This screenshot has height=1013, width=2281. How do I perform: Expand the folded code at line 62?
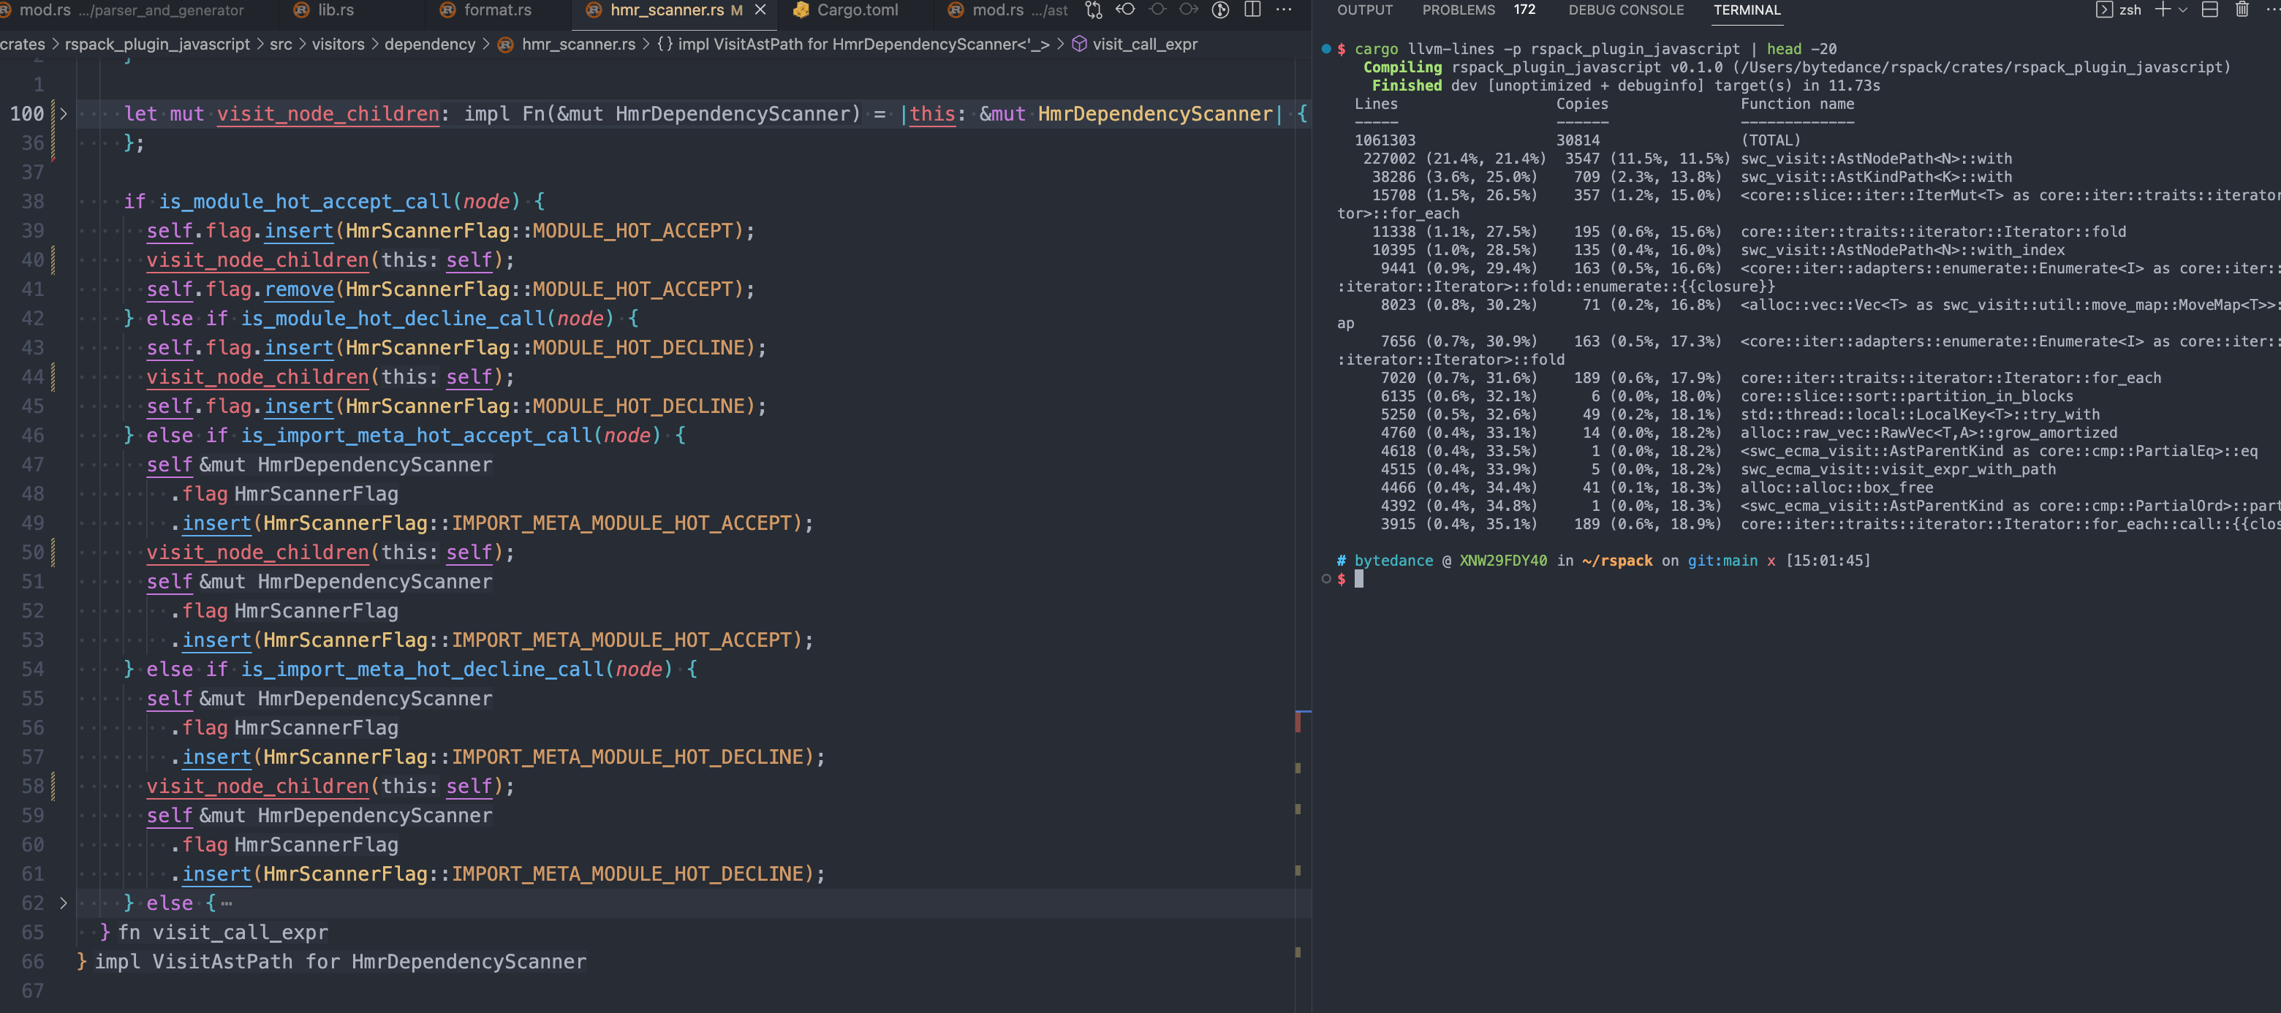(x=63, y=903)
